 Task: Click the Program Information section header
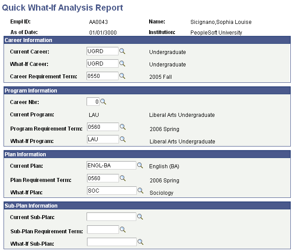(147, 91)
